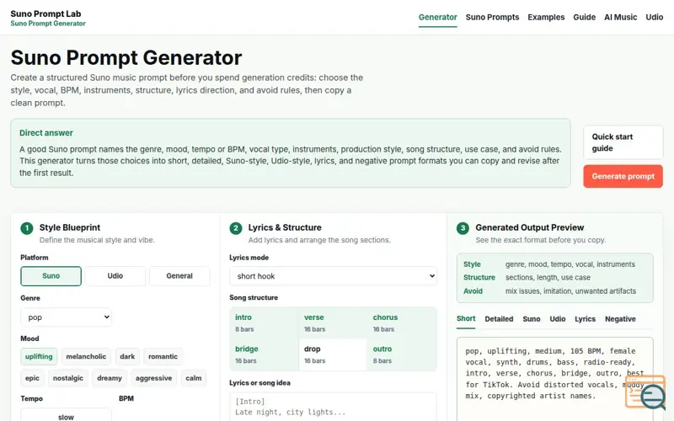Toggle the bridge 16 bars section
The width and height of the screenshot is (674, 421).
tap(264, 354)
